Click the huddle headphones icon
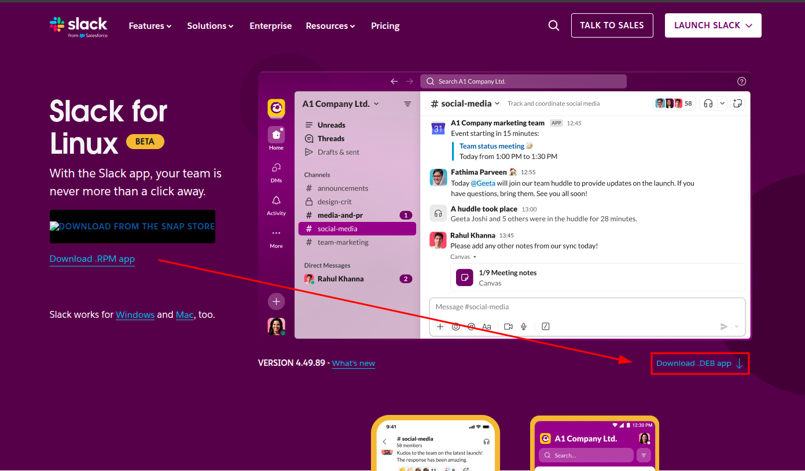The image size is (805, 471). 708,103
